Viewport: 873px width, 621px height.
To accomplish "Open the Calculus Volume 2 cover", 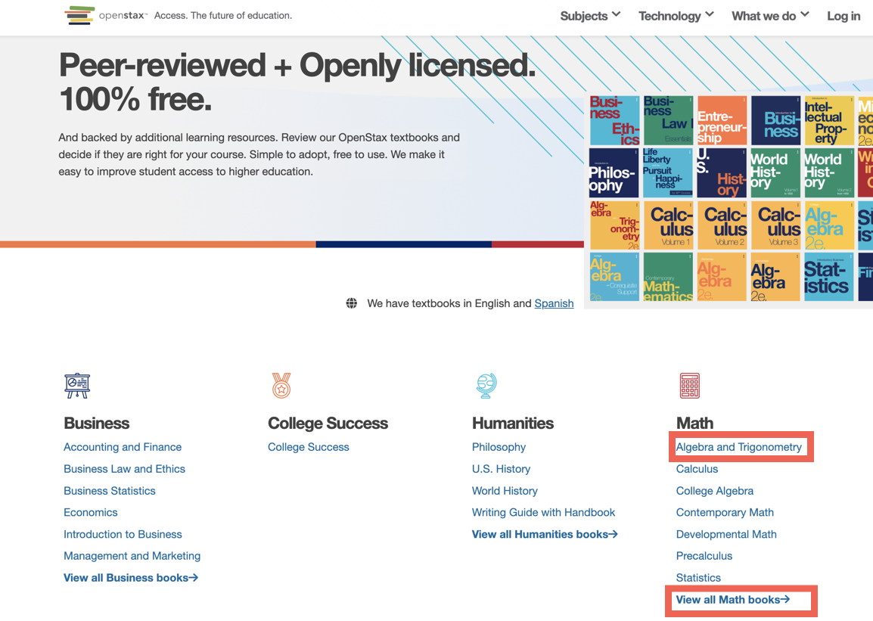I will (722, 225).
